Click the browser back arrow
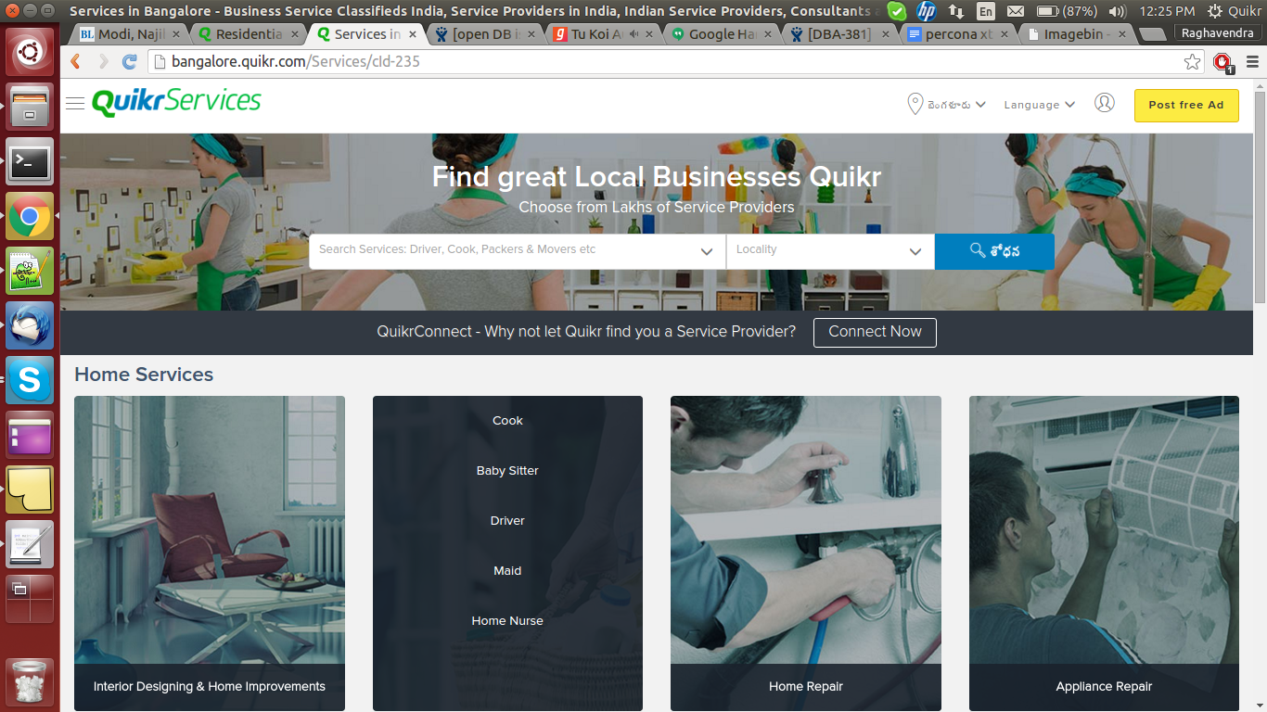1267x712 pixels. (76, 62)
